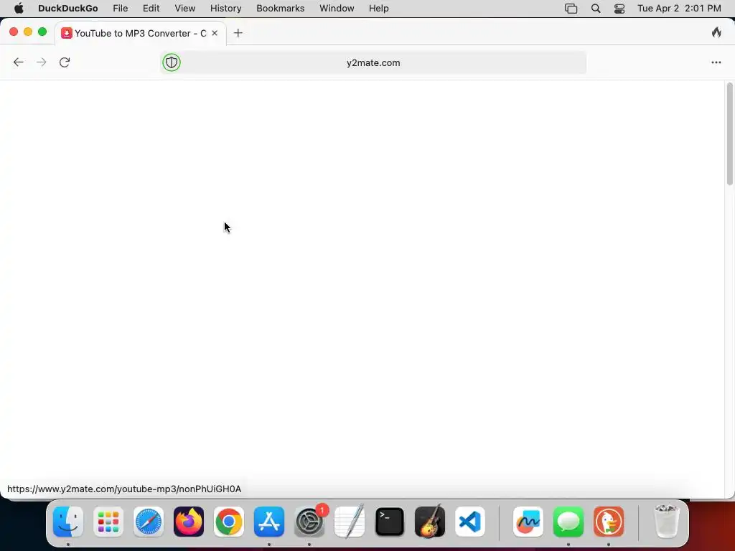This screenshot has height=551, width=735.
Task: Open the History menu
Action: coord(225,9)
